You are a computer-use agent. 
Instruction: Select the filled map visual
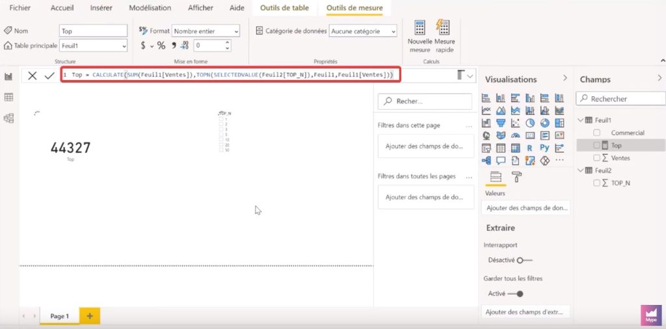click(501, 135)
